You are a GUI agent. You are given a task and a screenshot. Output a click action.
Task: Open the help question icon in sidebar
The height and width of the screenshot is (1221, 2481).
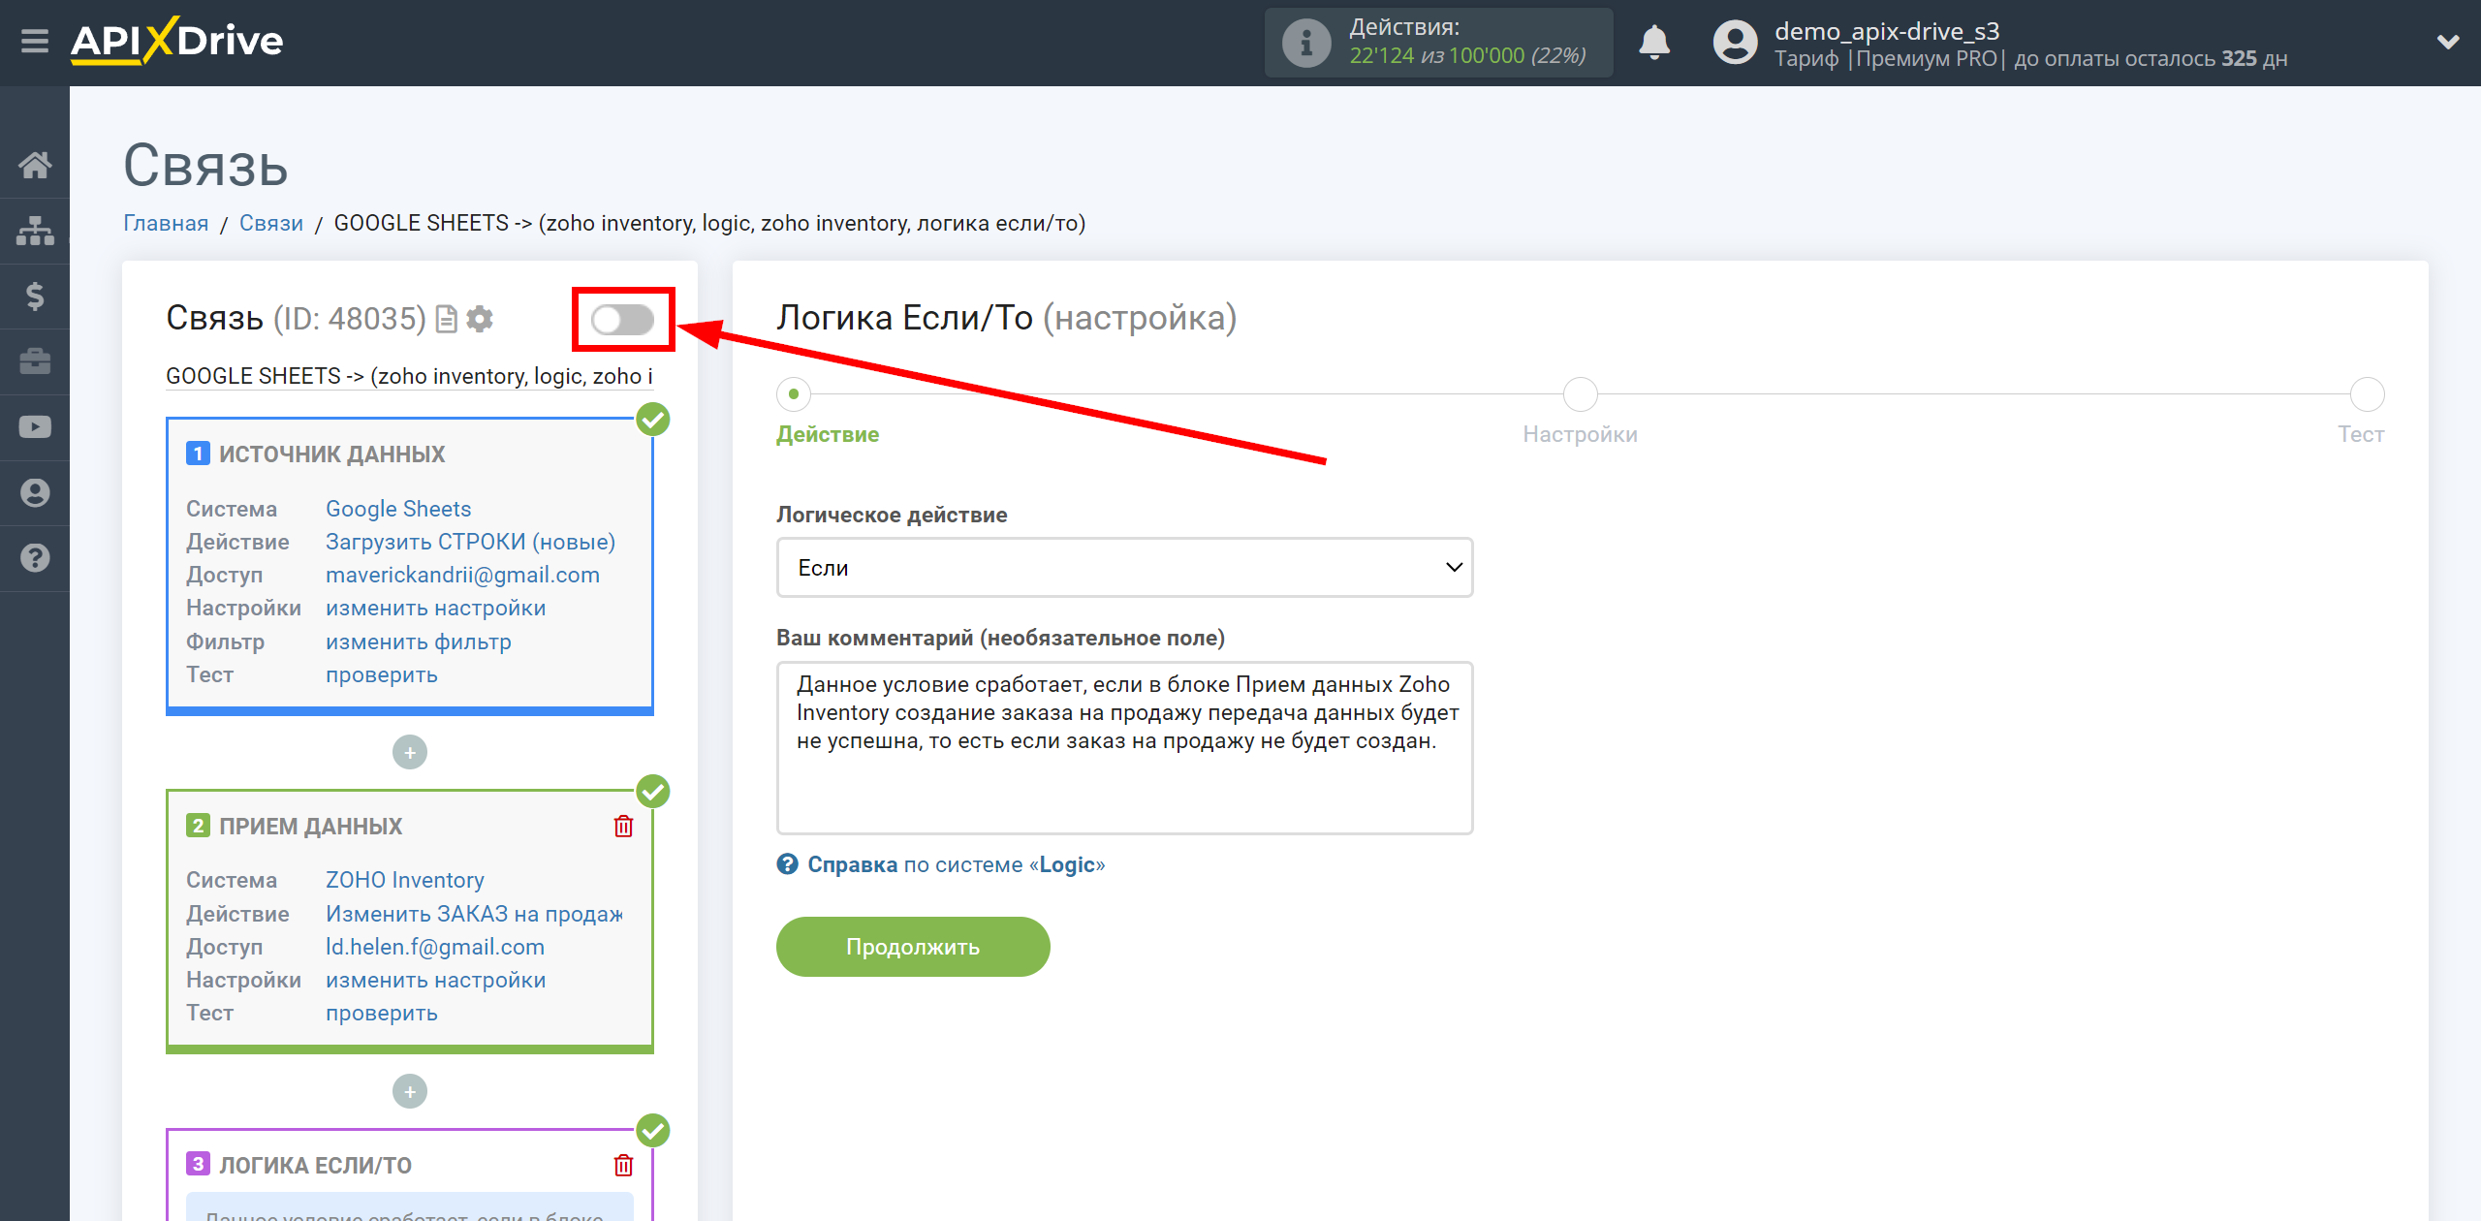[x=35, y=558]
